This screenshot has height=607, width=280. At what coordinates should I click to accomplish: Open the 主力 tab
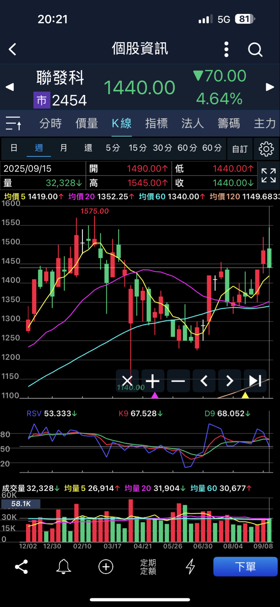(265, 123)
